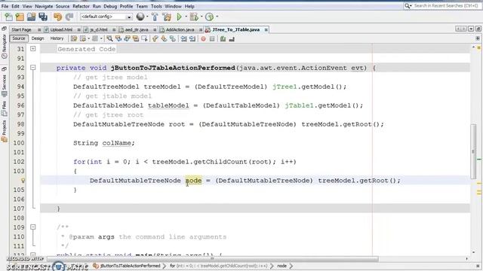Close the aed_jtr.java tab
Screen dimensions: 483x271
(x=155, y=30)
